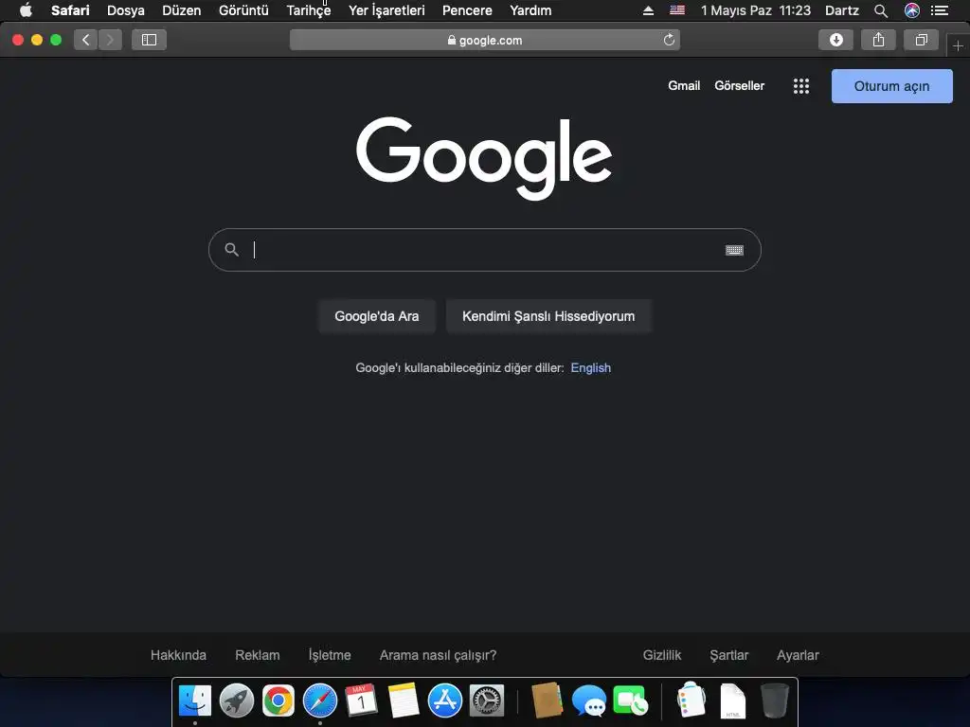Open the Görüntü menu

243,10
